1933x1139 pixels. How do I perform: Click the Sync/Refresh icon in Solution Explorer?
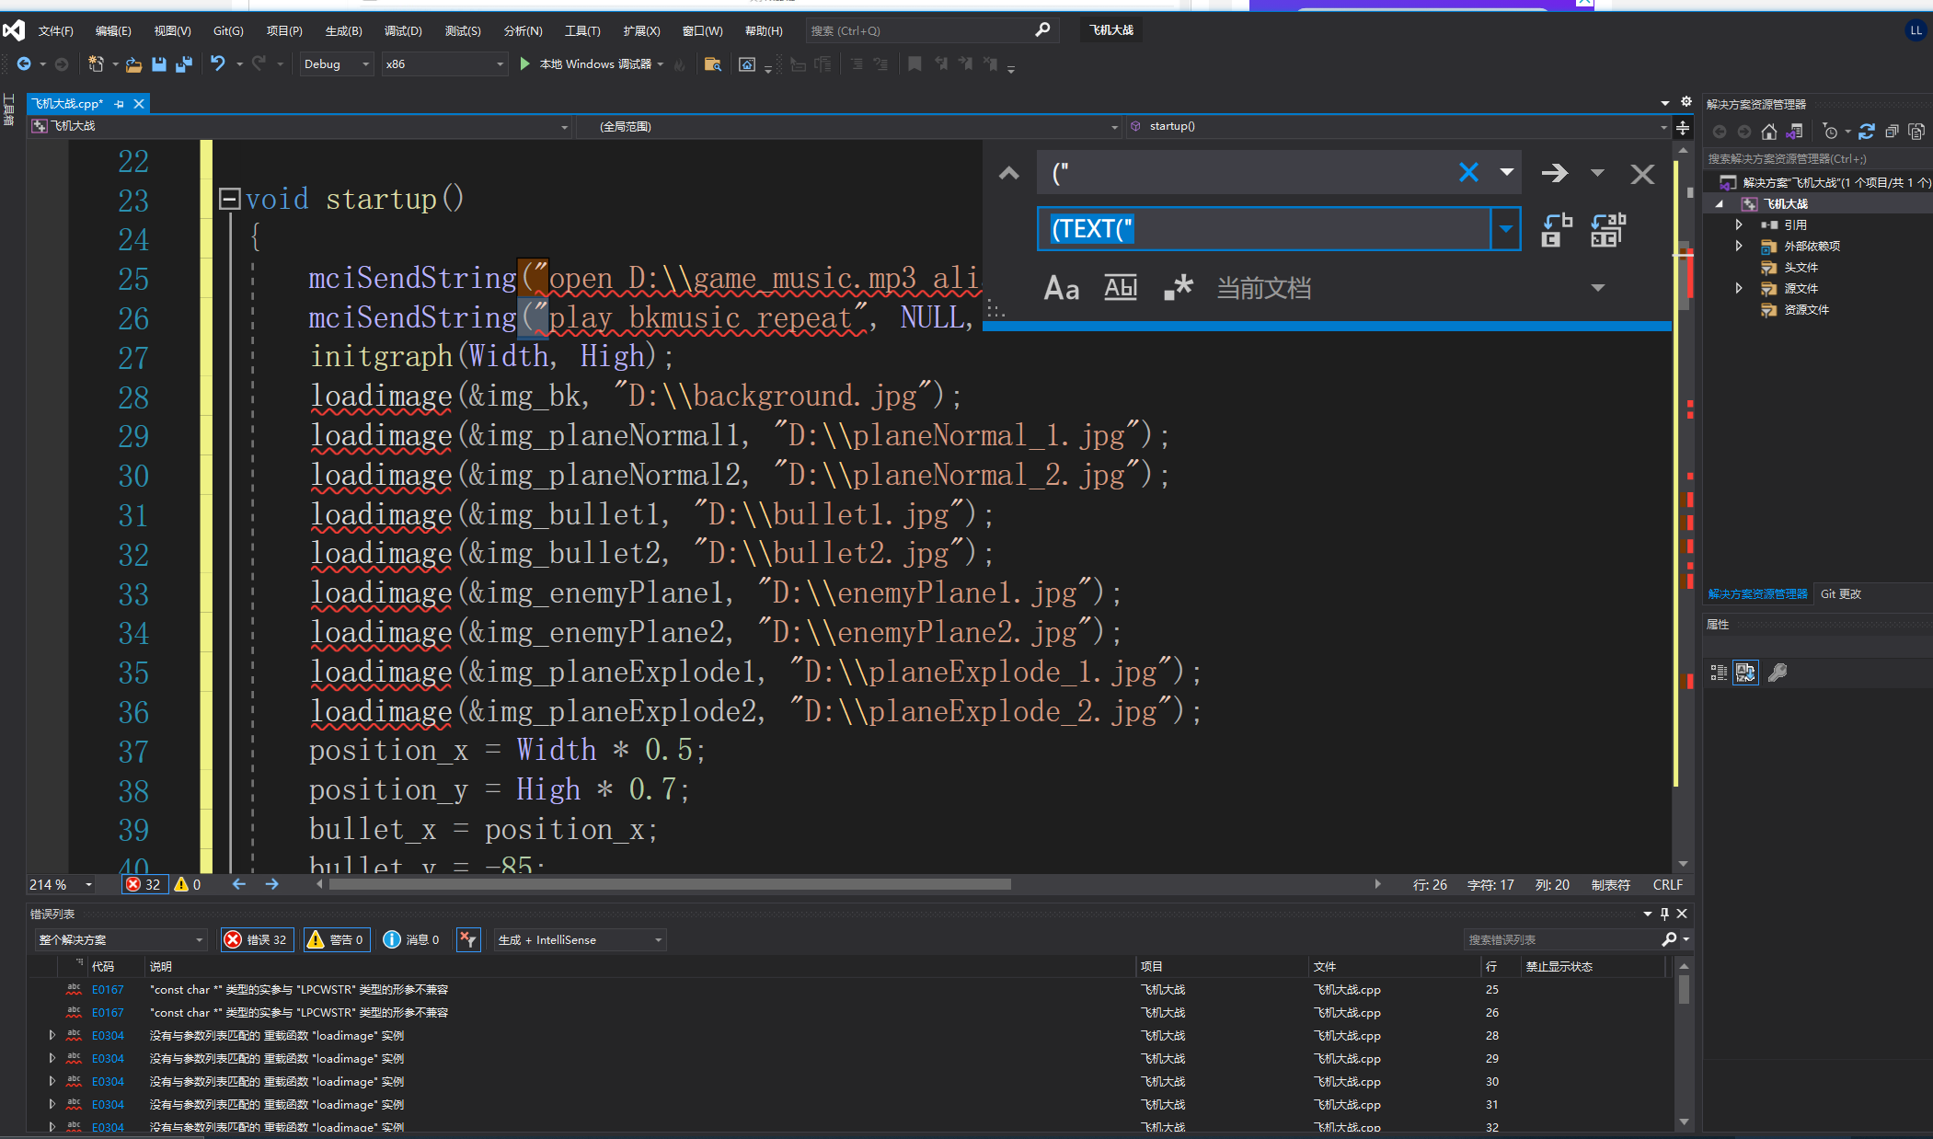coord(1866,132)
